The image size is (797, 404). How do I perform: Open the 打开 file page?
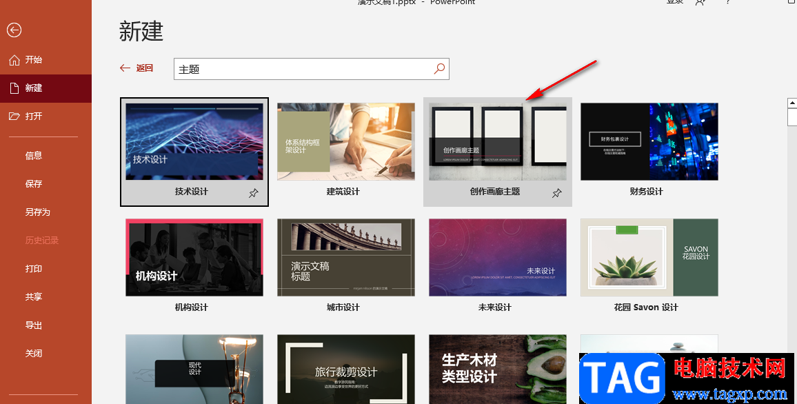coord(46,117)
